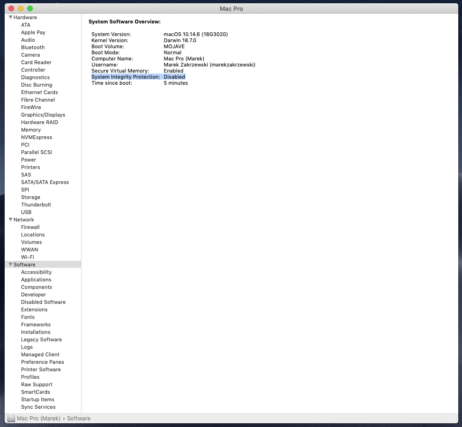Open the WWAN entry
Viewport: 462px width, 427px height.
(30, 250)
